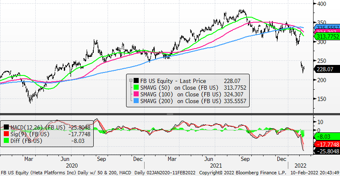Click the 335.5557 value in the legend
Viewport: 340px width, 176px height.
coord(235,101)
